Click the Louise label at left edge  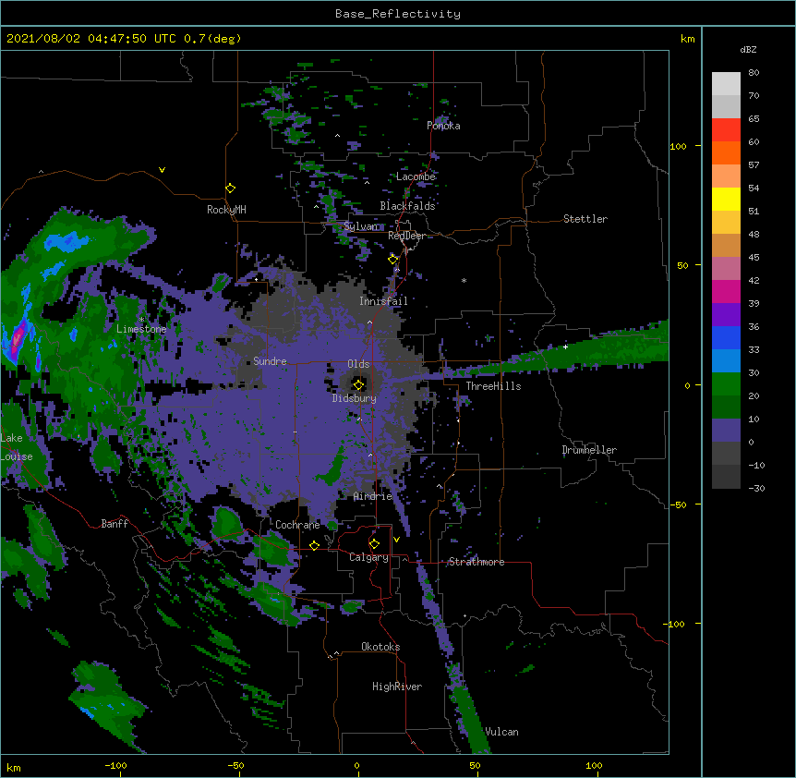pos(17,456)
